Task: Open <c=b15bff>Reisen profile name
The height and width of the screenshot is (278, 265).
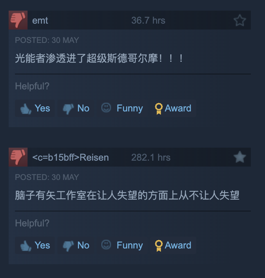Action: (x=70, y=158)
